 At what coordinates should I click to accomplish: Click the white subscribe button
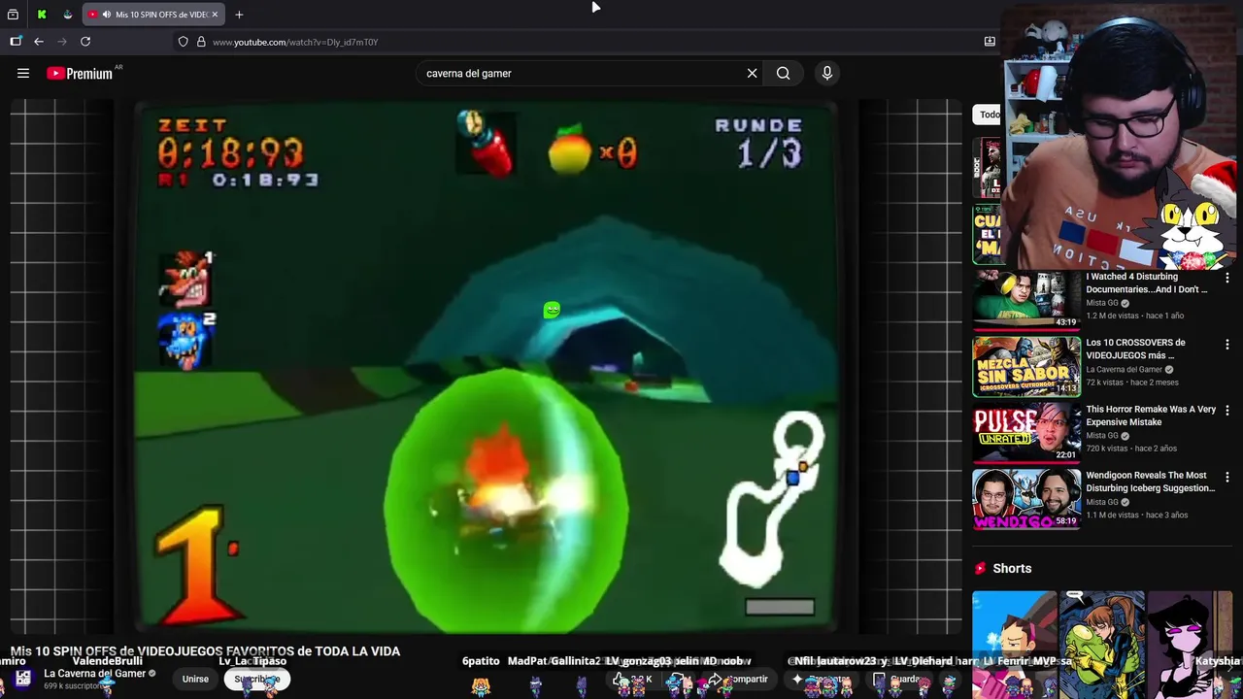pyautogui.click(x=256, y=679)
